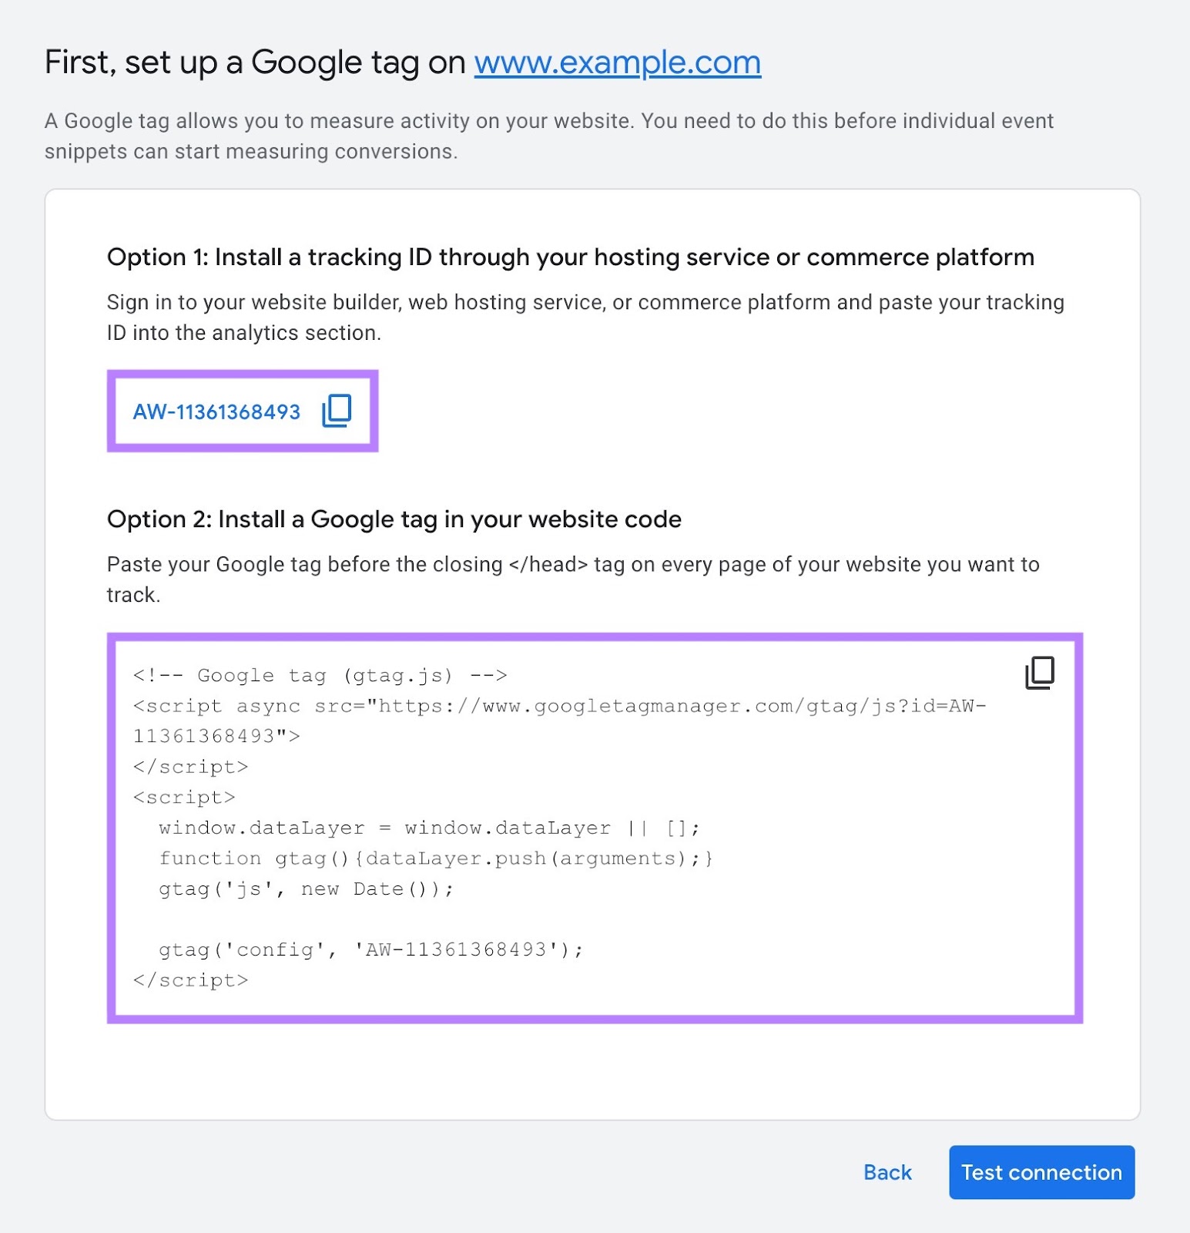Click the Option 1 heading text
The image size is (1190, 1233).
click(570, 257)
